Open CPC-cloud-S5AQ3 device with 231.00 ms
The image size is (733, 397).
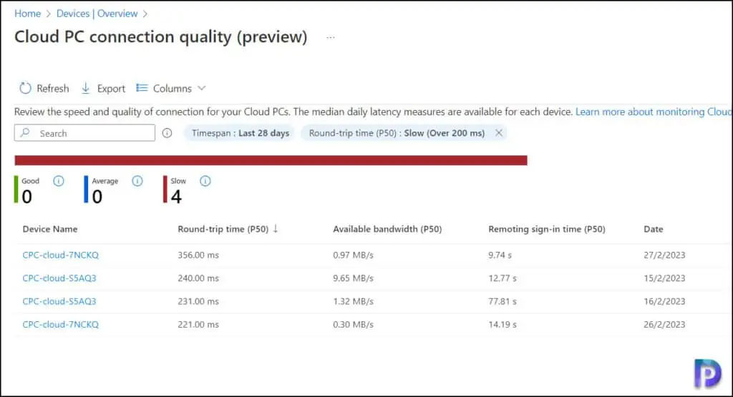click(59, 301)
